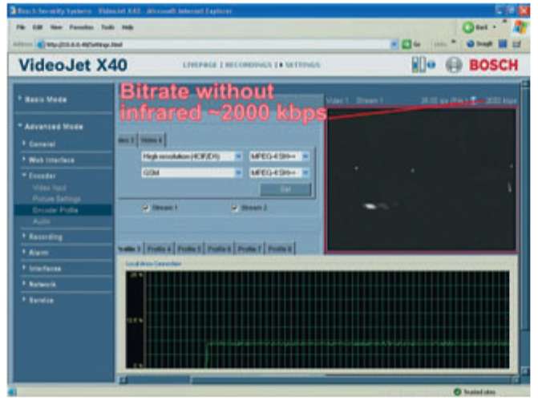Open the Edit menu

pos(38,27)
